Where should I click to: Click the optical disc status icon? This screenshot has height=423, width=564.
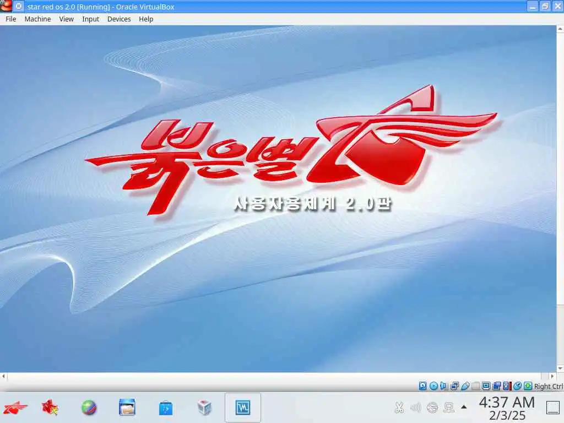coord(434,386)
